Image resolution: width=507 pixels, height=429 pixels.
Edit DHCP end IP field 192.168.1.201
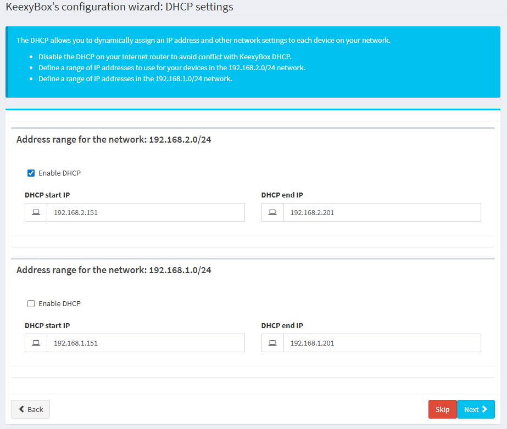382,343
